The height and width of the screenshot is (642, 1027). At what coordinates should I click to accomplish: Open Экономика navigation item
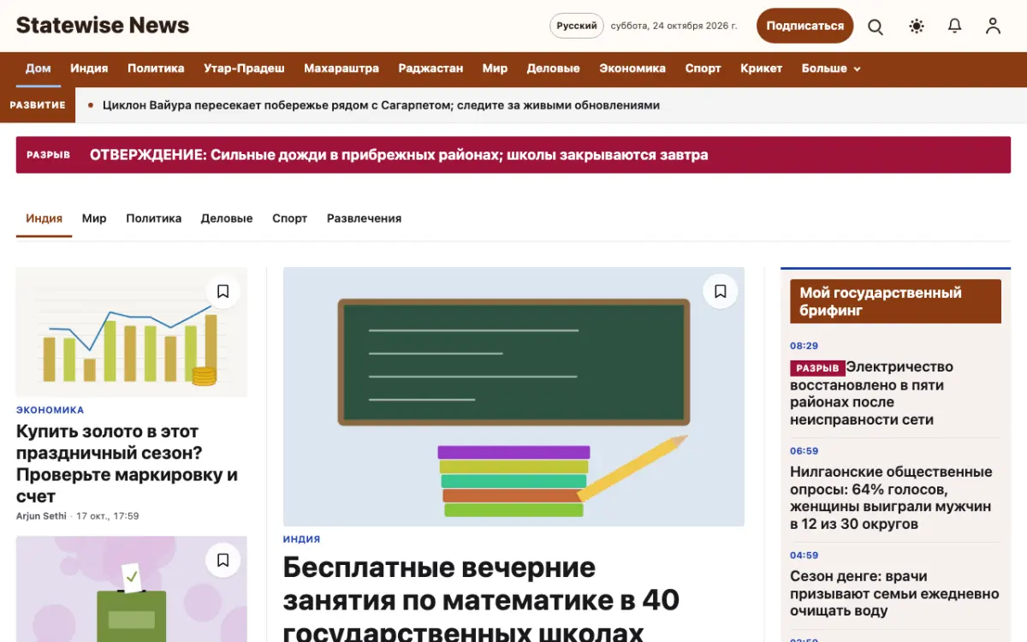632,68
